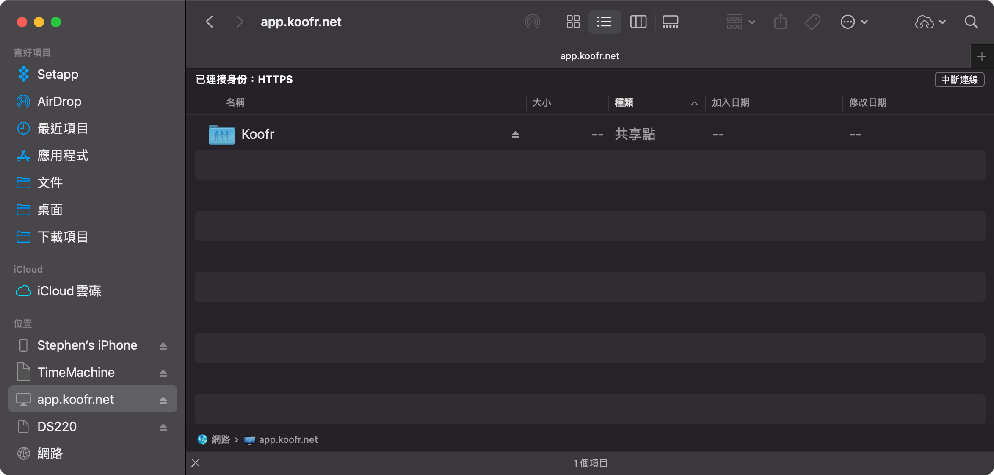Click the tools icon in status bar
994x475 pixels.
point(196,463)
